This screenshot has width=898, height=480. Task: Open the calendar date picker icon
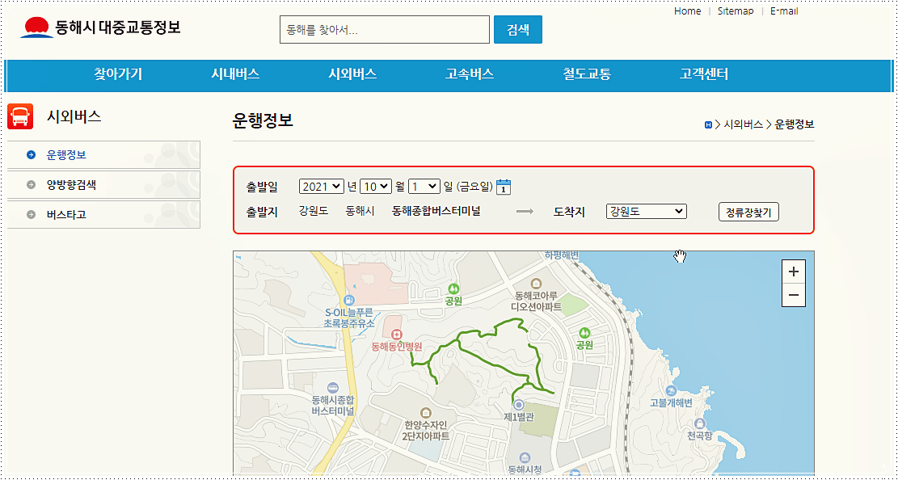[504, 187]
